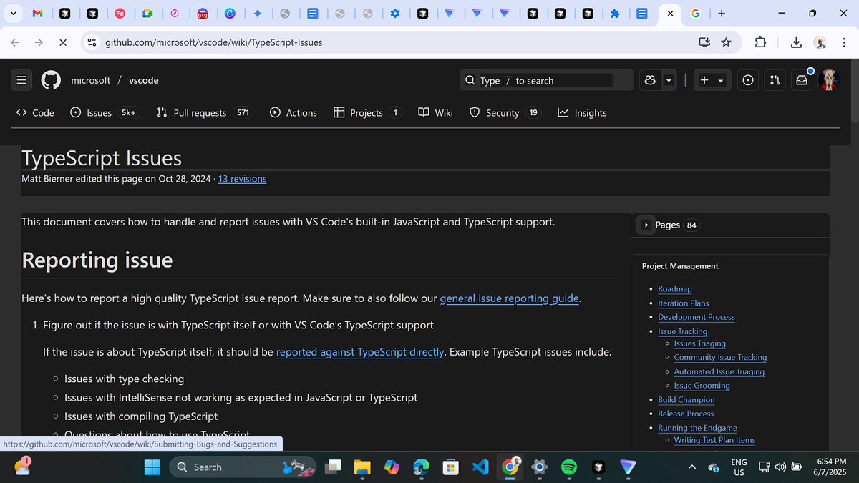Image resolution: width=859 pixels, height=483 pixels.
Task: Show hidden system tray icons chevron
Action: (691, 467)
